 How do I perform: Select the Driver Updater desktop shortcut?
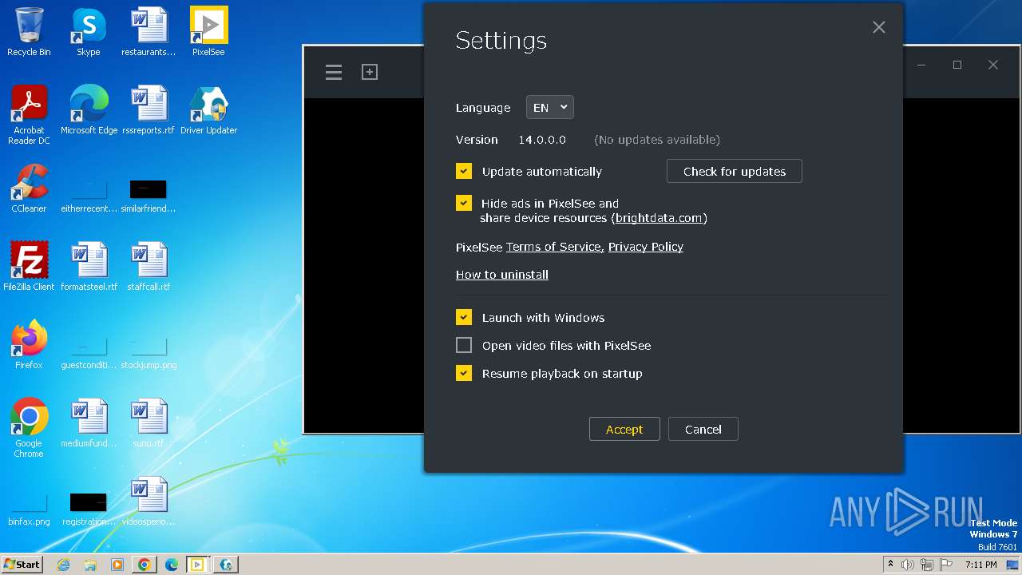click(208, 110)
